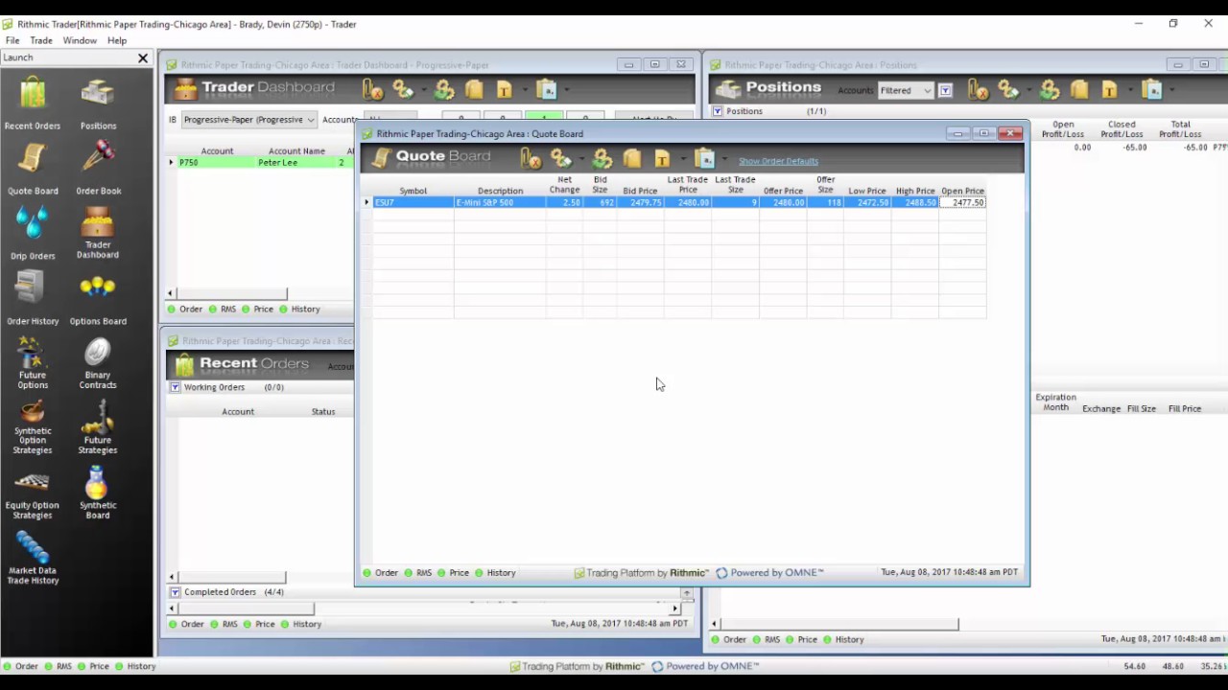Open Accounts Filtered dropdown in Positions window
The width and height of the screenshot is (1228, 690).
click(x=905, y=90)
